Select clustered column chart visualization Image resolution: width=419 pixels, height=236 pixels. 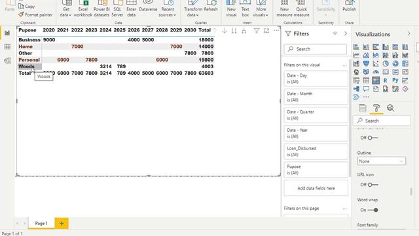[386, 47]
